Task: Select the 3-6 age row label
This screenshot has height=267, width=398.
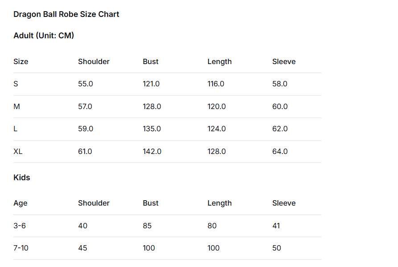Action: tap(20, 226)
